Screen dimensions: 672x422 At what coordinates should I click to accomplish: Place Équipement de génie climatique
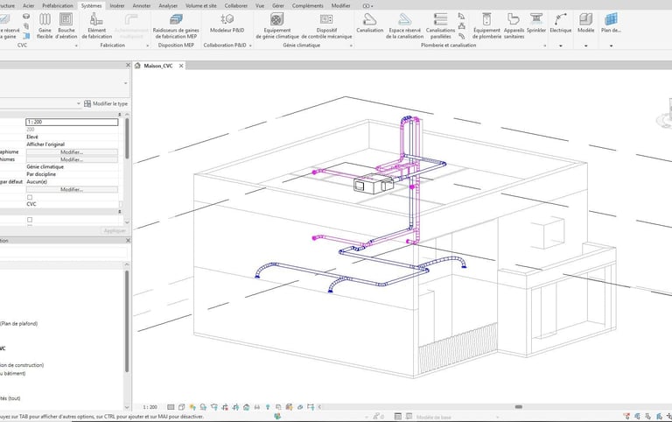[x=276, y=24]
